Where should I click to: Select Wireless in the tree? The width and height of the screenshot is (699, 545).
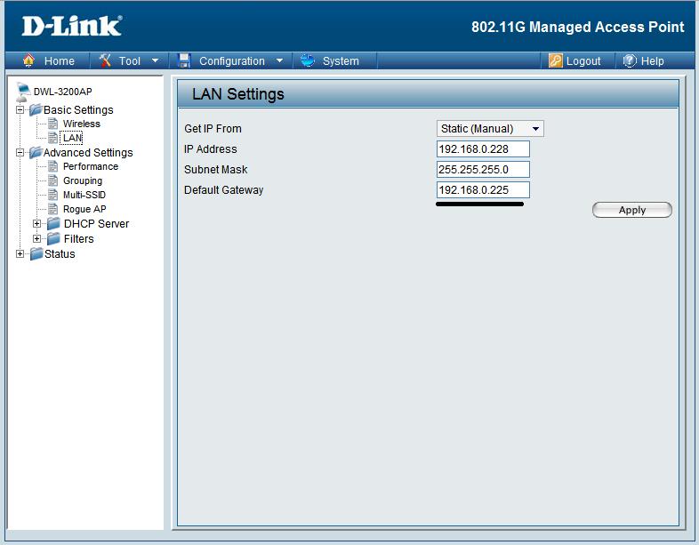coord(82,124)
